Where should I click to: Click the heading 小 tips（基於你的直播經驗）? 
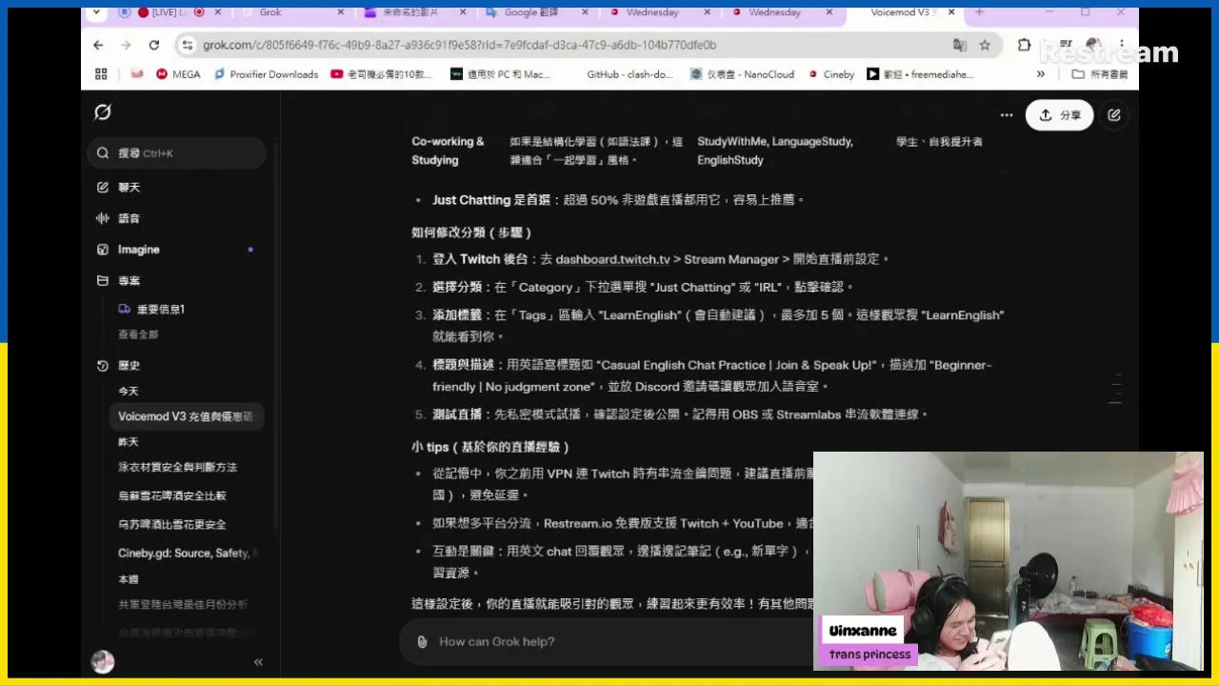tap(490, 447)
